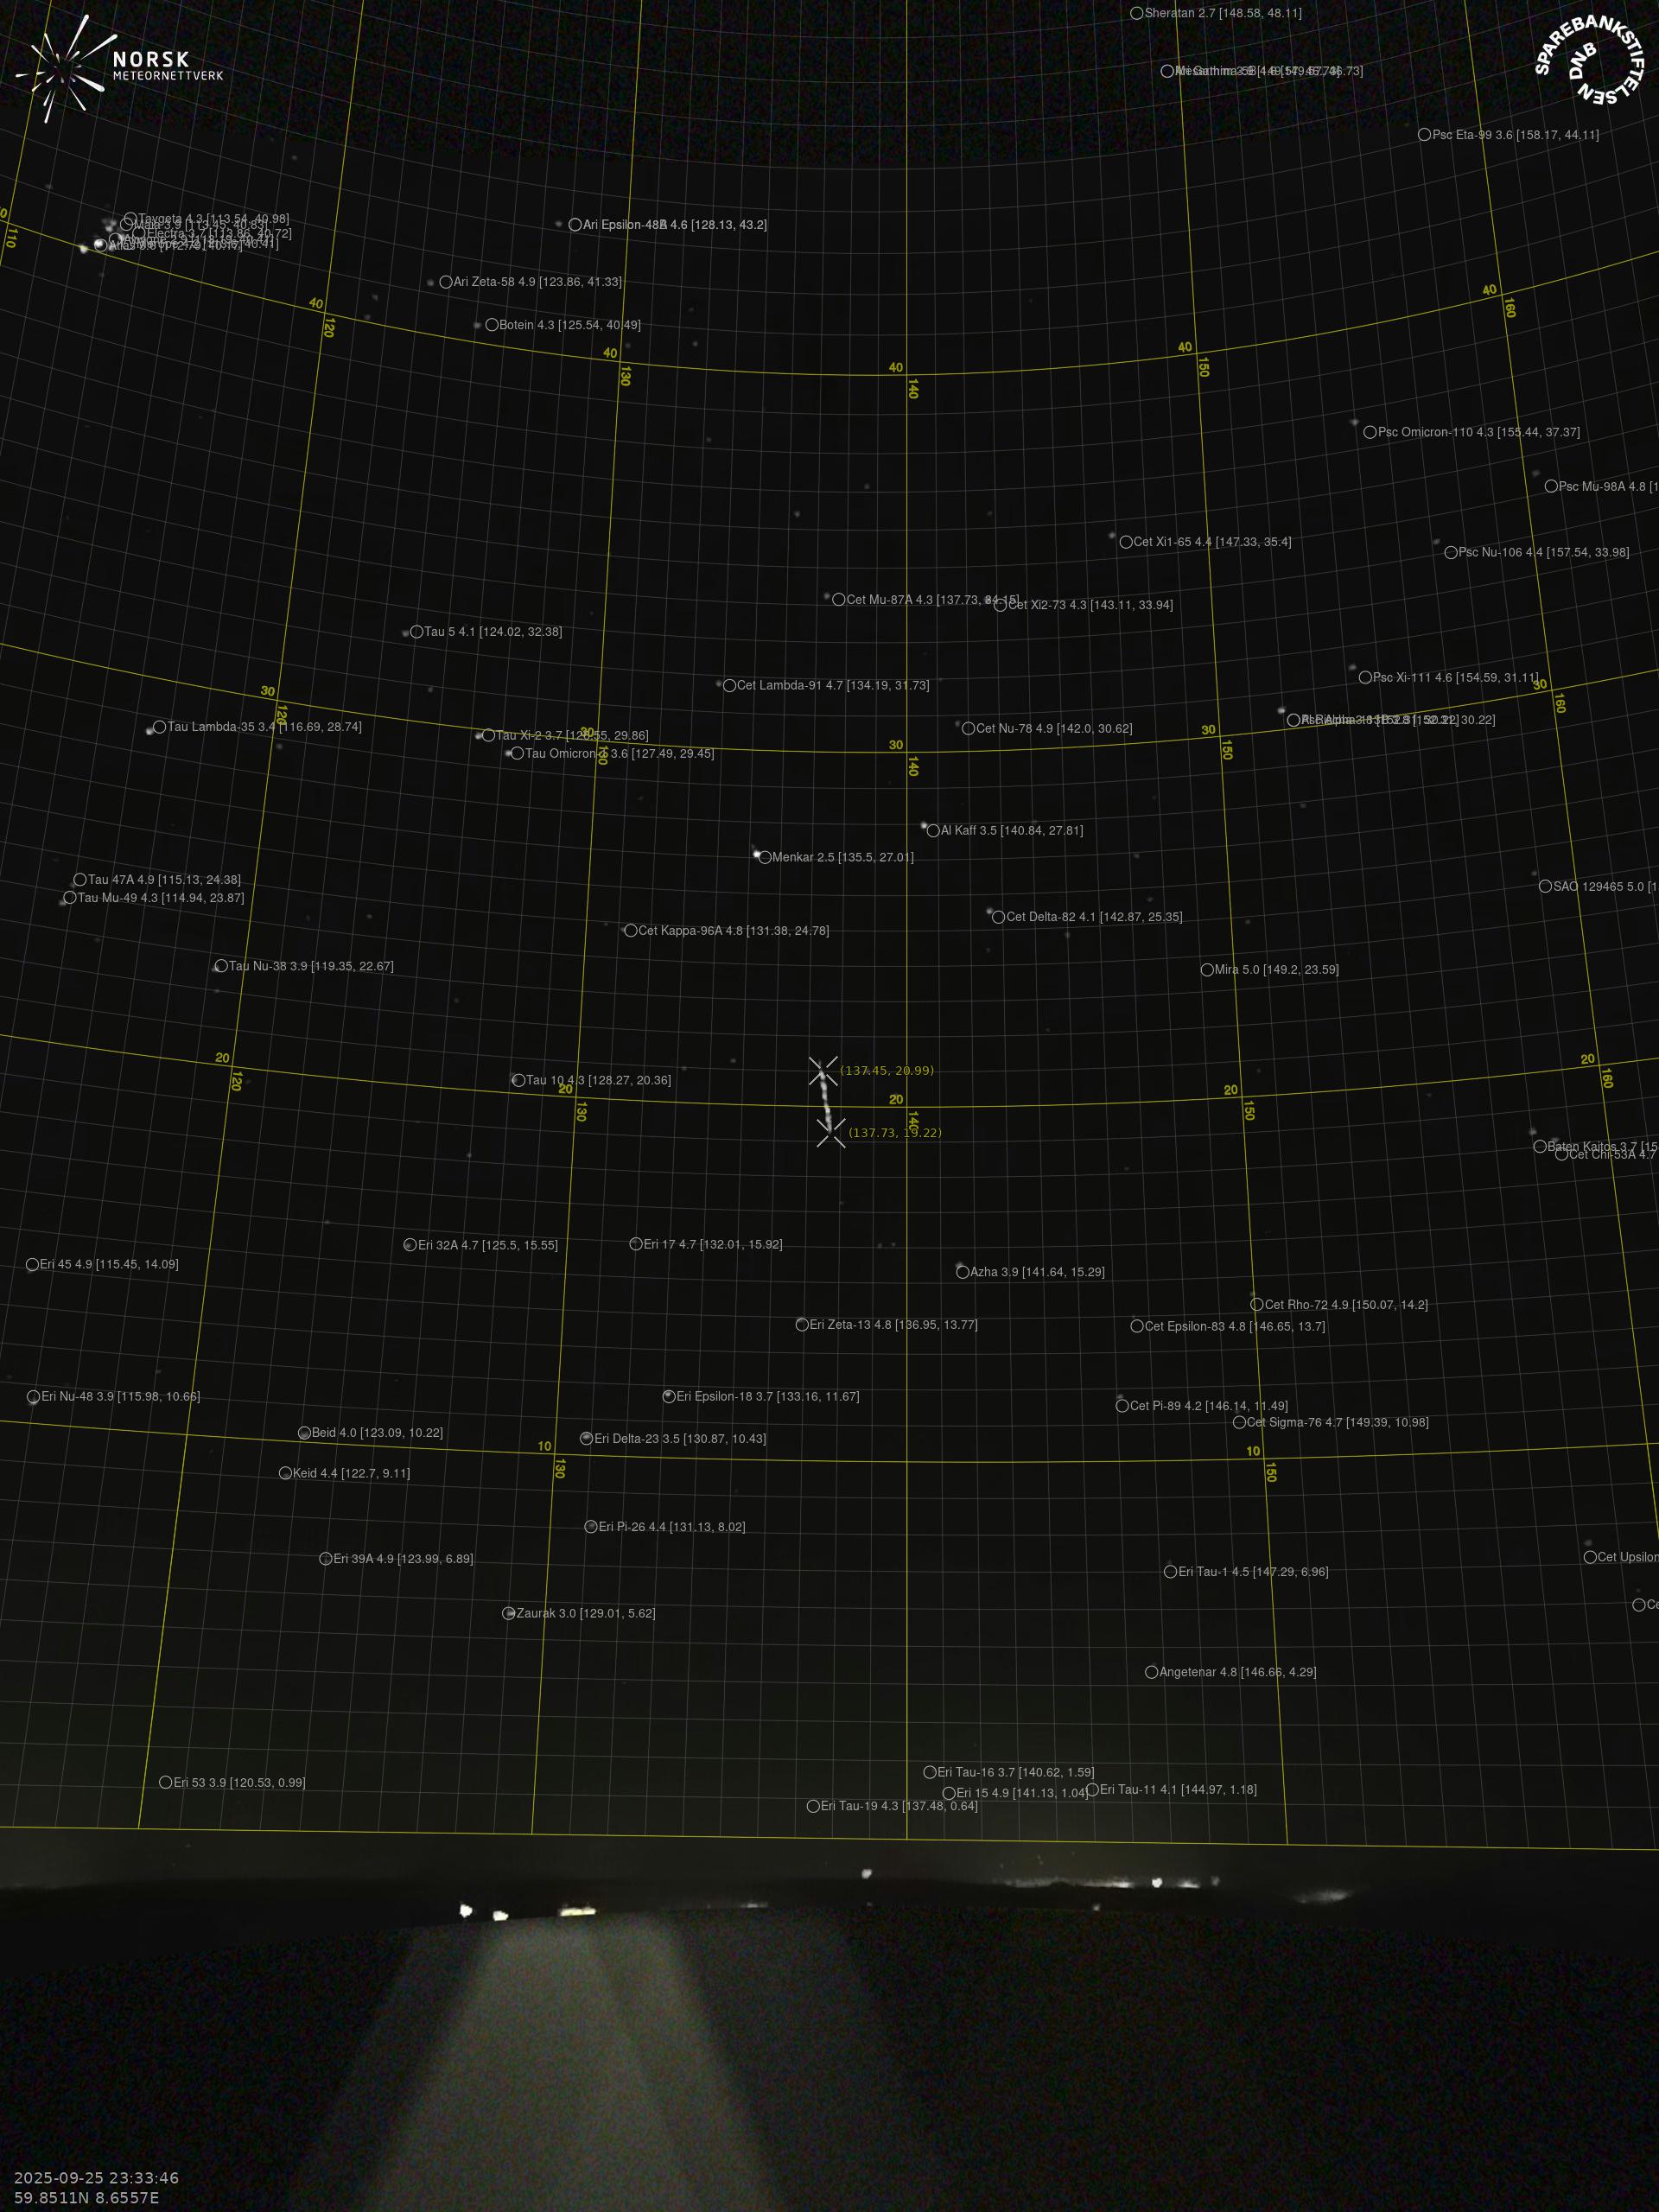1659x2212 pixels.
Task: Click the Zaurak star marker circle
Action: (x=508, y=1613)
